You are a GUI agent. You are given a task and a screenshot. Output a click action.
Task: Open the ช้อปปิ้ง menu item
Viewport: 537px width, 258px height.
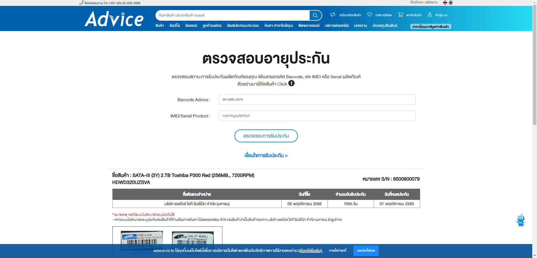[175, 26]
